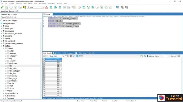Image resolution: width=183 pixels, height=102 pixels.
Task: Expand the Stored Procs folder
Action: pos(4,93)
